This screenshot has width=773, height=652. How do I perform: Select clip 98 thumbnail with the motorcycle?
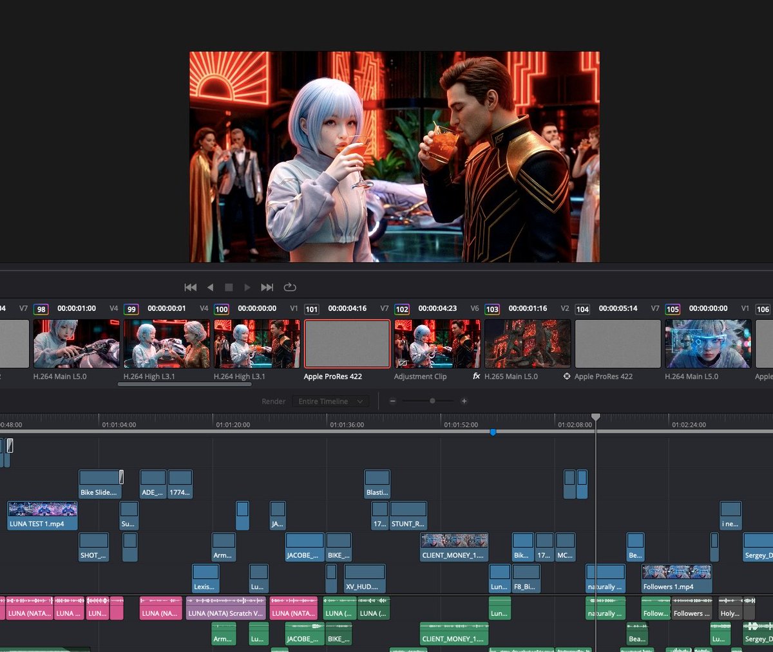77,344
